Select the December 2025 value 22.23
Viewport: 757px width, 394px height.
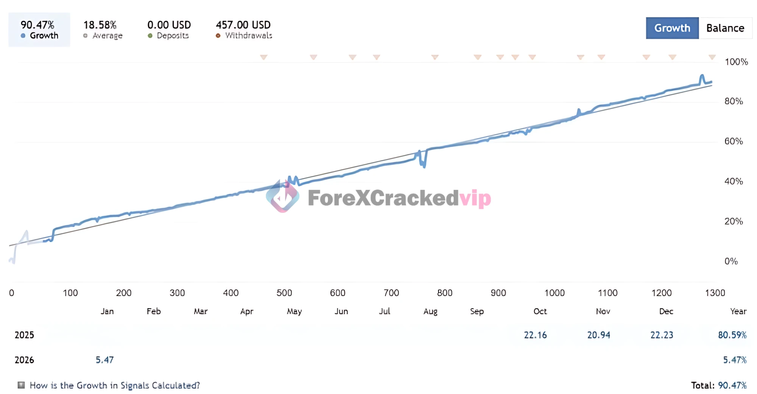tap(662, 335)
